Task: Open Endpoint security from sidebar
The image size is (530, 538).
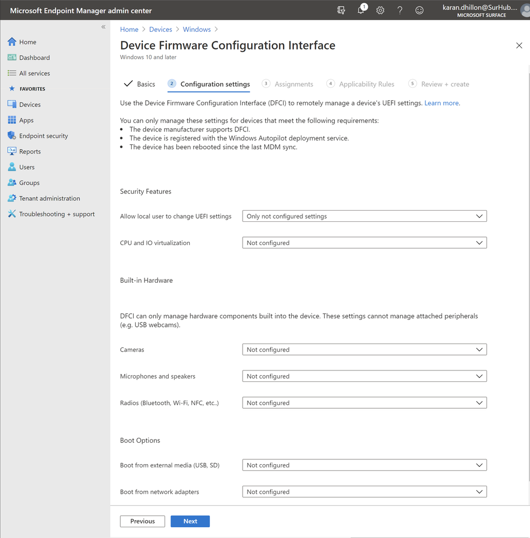Action: click(43, 136)
